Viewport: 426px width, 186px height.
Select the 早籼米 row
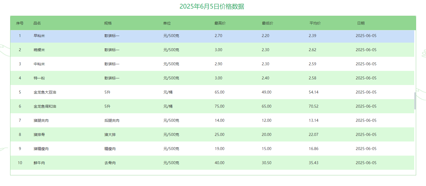coord(39,36)
